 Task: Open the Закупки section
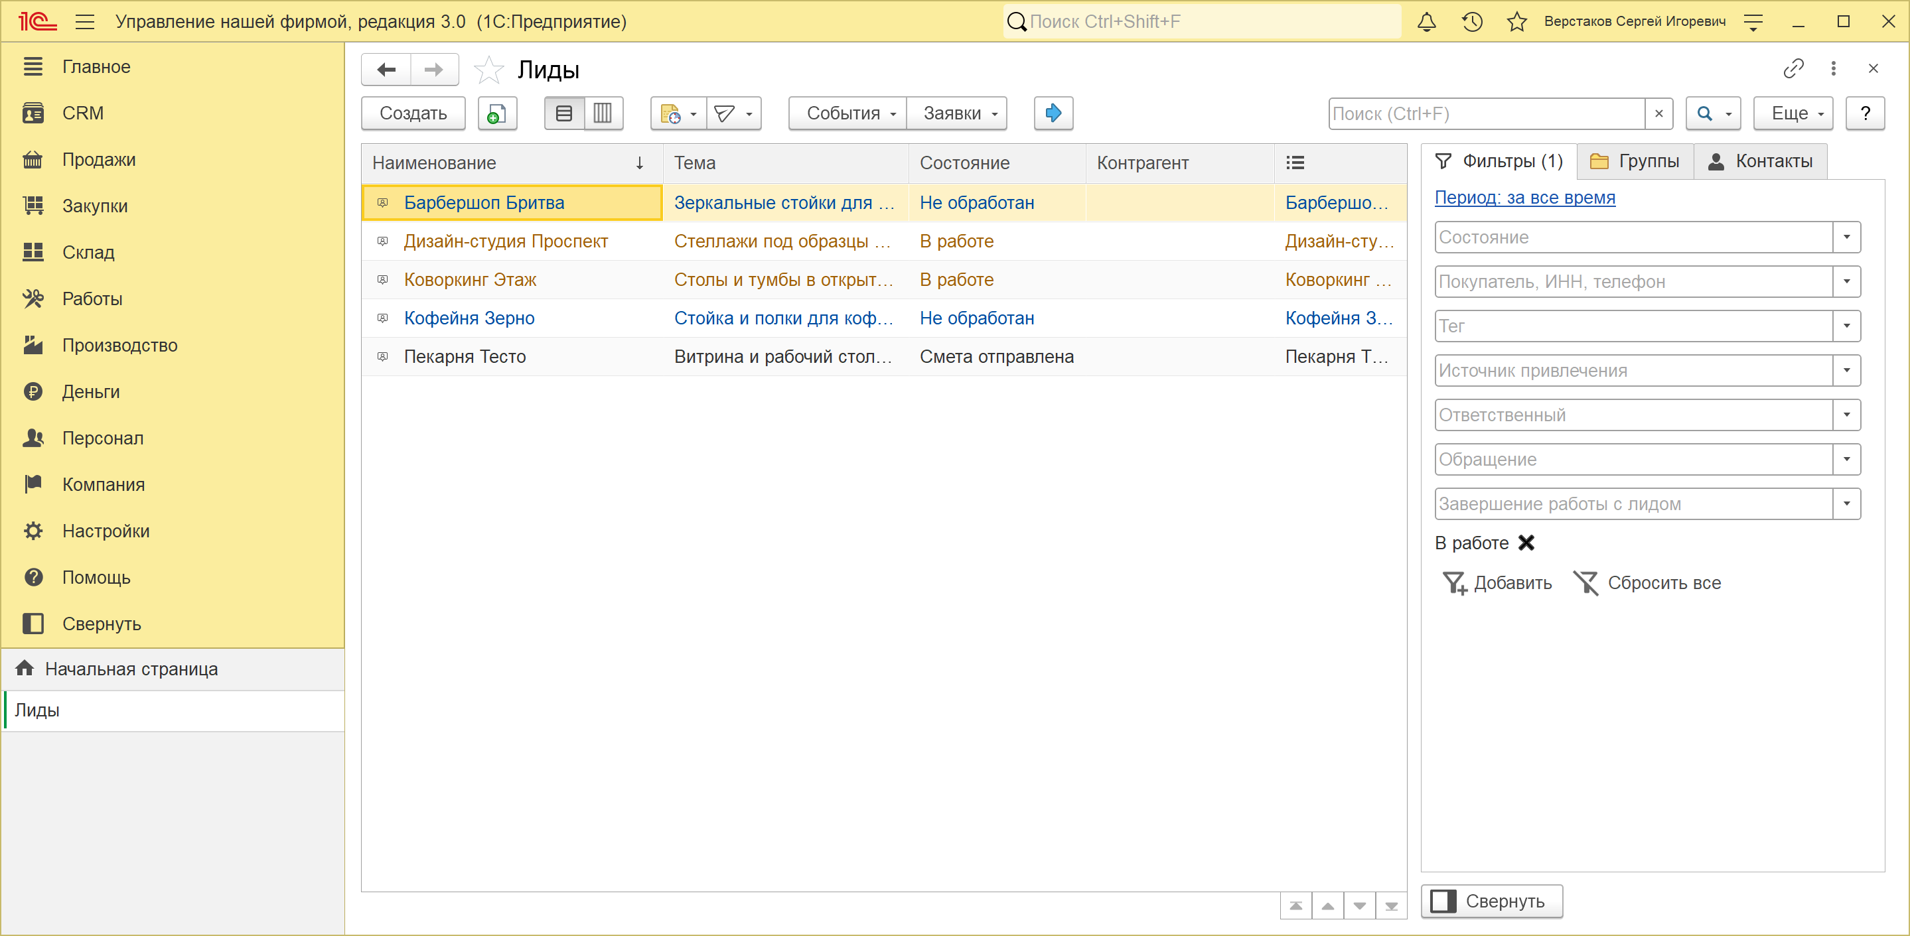173,206
